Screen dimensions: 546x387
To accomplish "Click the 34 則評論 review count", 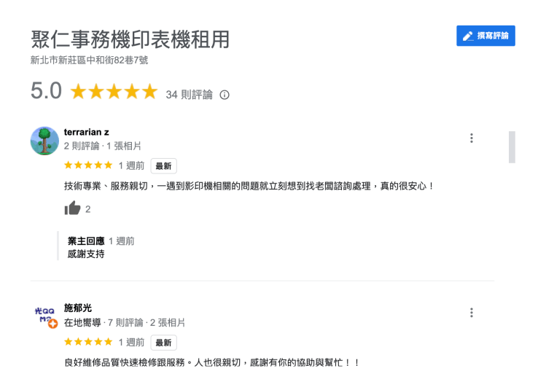I will 189,95.
